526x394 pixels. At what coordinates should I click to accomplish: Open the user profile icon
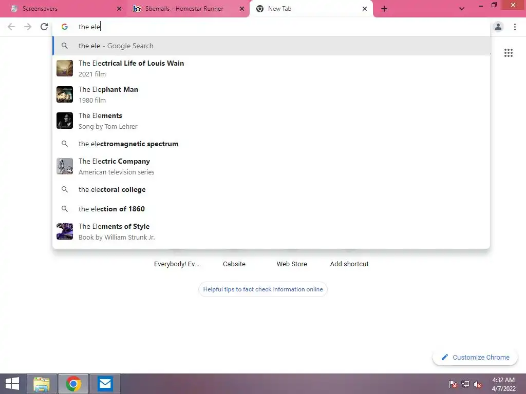click(498, 27)
